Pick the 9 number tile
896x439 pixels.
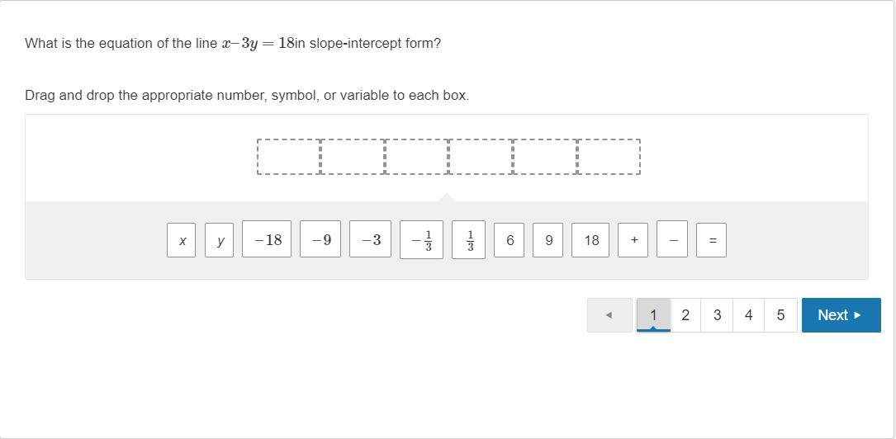548,240
